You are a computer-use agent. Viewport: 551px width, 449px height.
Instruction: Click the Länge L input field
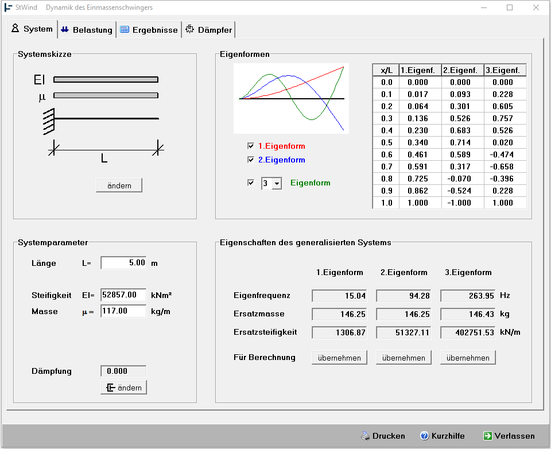coord(123,263)
